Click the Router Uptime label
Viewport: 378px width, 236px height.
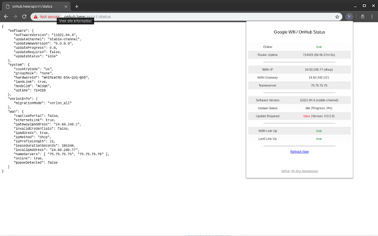[x=268, y=55]
